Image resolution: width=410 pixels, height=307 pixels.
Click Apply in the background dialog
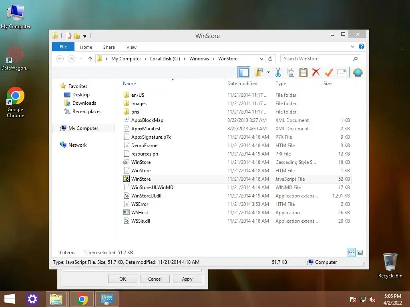tap(187, 279)
